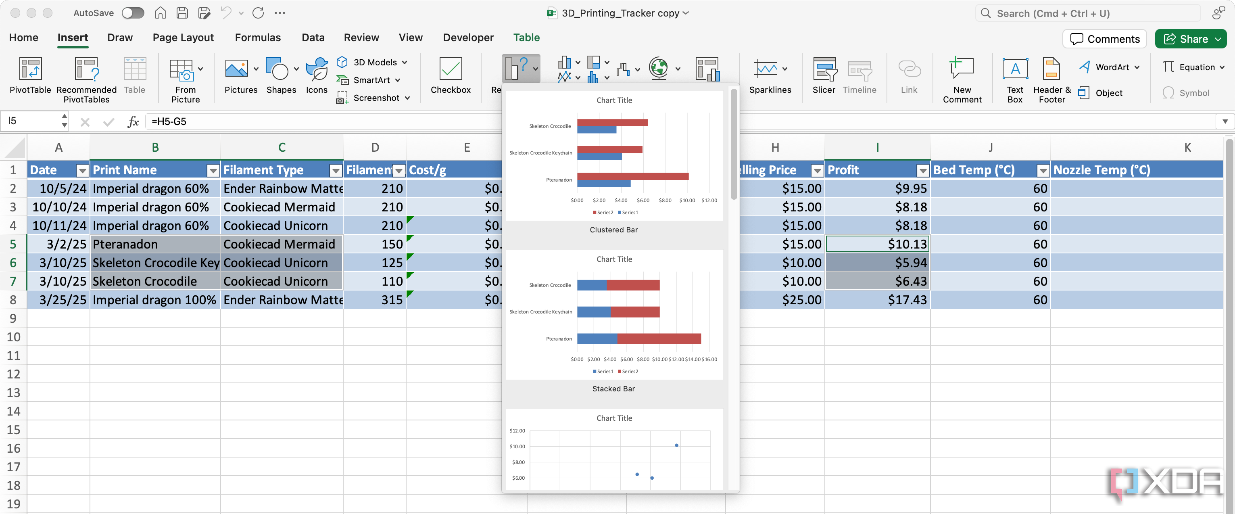The image size is (1235, 514).
Task: Open the Formulas ribbon tab
Action: [x=257, y=38]
